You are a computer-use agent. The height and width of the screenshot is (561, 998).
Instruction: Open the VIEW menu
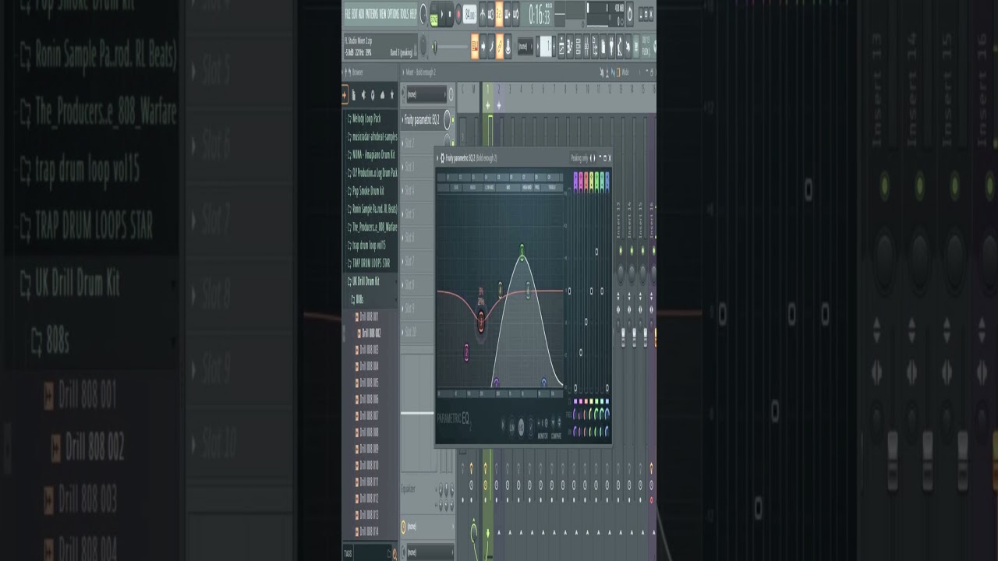click(x=383, y=13)
